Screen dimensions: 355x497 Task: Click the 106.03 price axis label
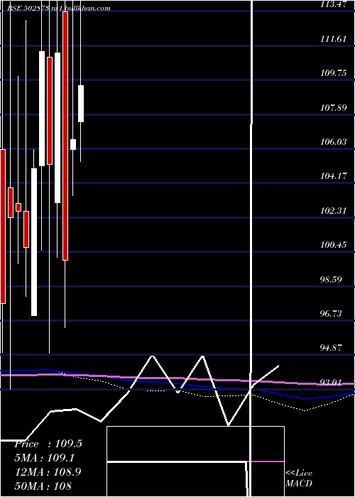click(334, 142)
